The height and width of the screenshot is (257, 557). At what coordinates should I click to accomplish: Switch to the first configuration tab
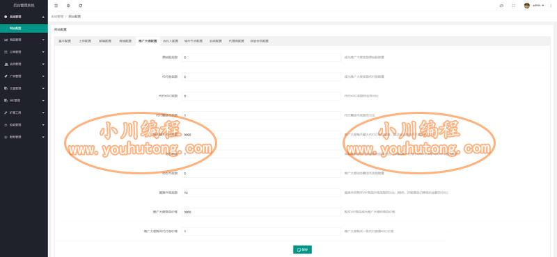(65, 41)
